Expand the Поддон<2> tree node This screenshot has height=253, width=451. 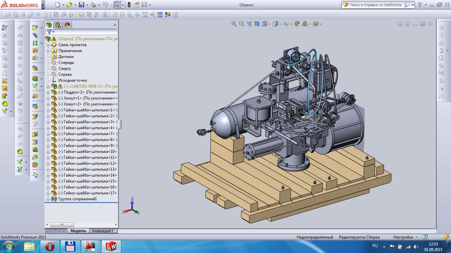coord(48,92)
